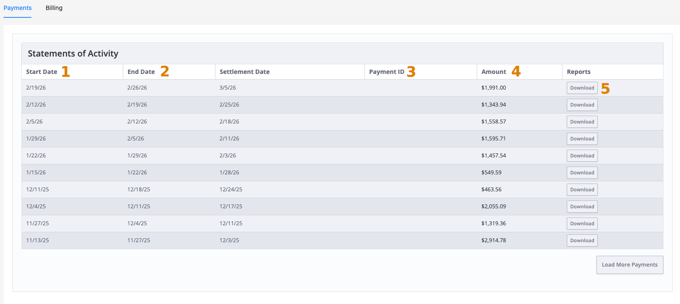Download report settled on 2/11/26
The image size is (680, 304).
coord(582,139)
